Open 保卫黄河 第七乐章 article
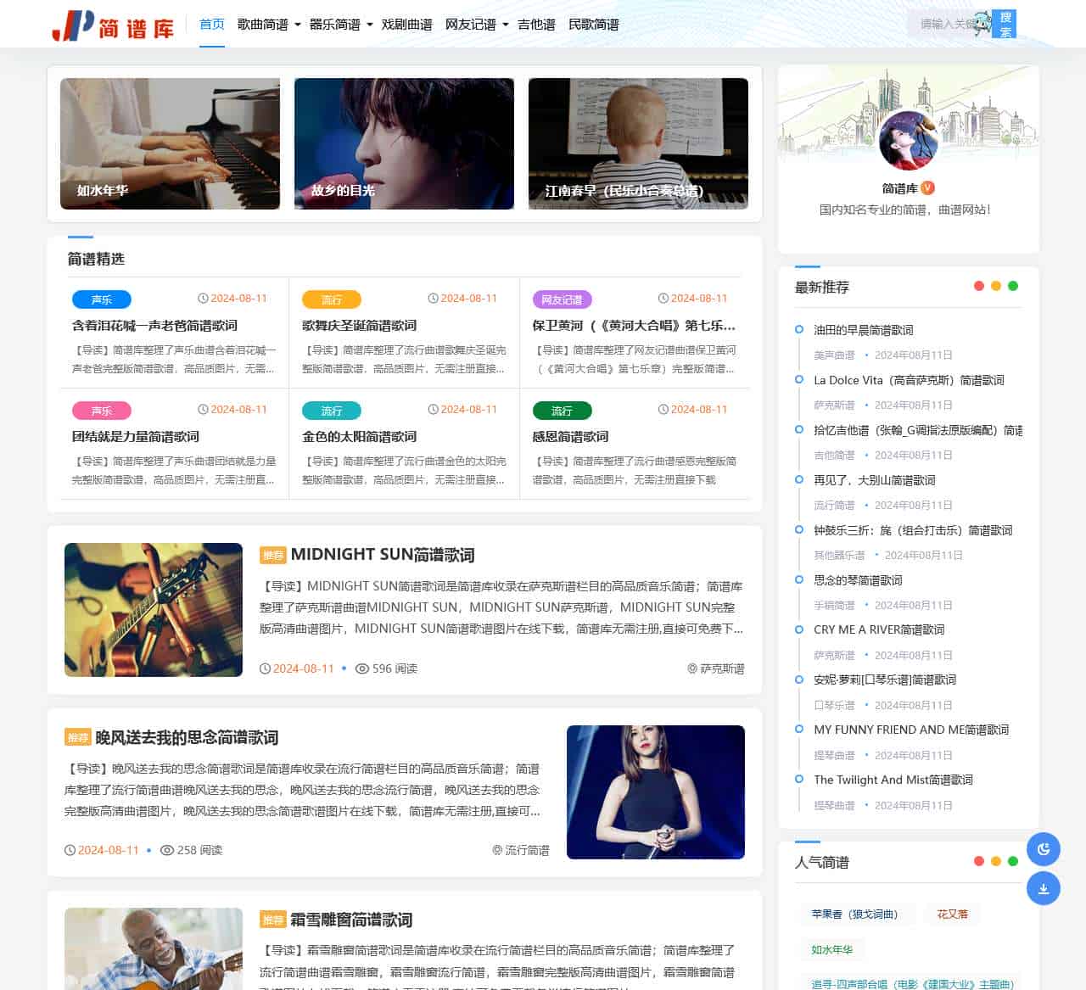 tap(634, 326)
